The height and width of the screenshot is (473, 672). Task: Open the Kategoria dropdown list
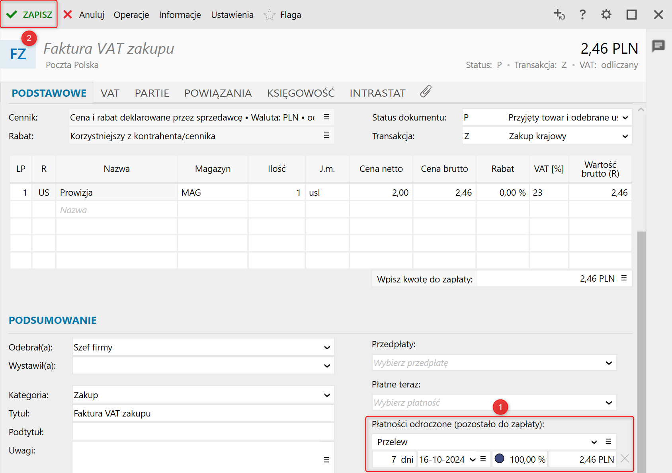327,395
